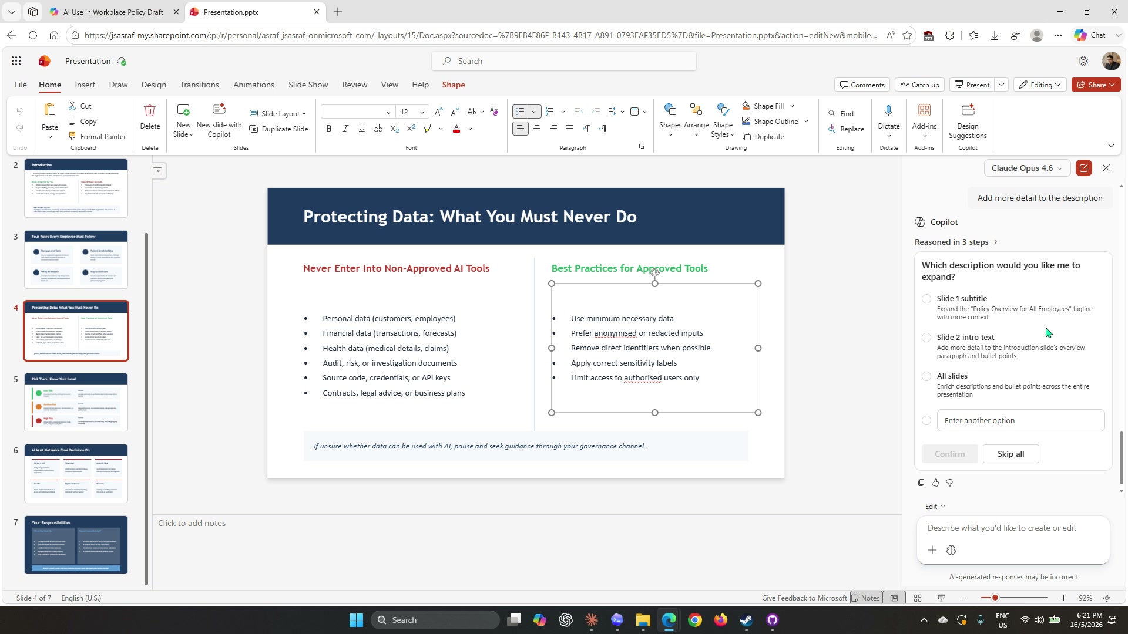Screen dimensions: 1128x634
Task: Open the Review tab
Action: (355, 85)
